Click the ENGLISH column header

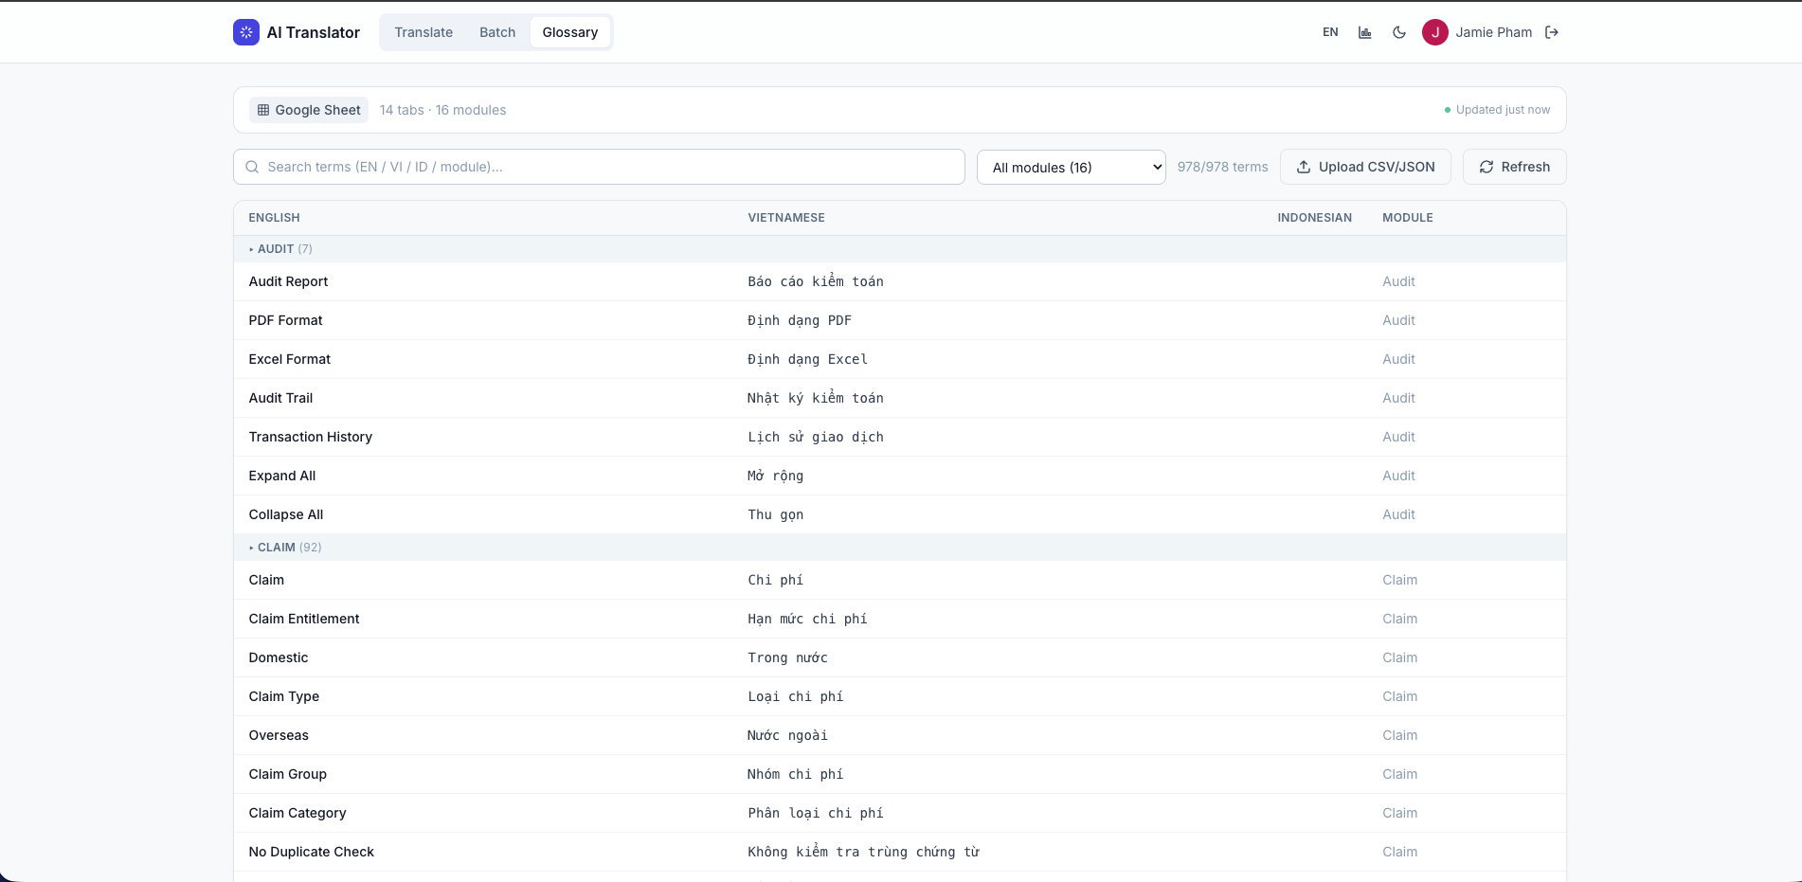point(275,218)
